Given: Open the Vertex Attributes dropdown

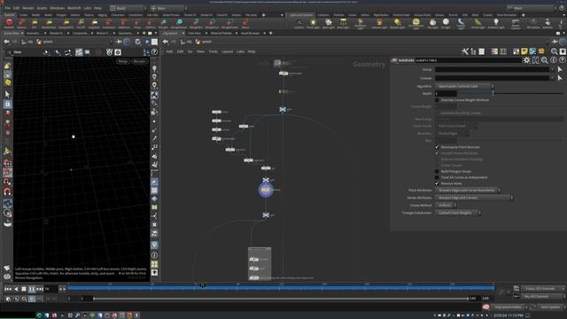Looking at the screenshot, I should 474,198.
